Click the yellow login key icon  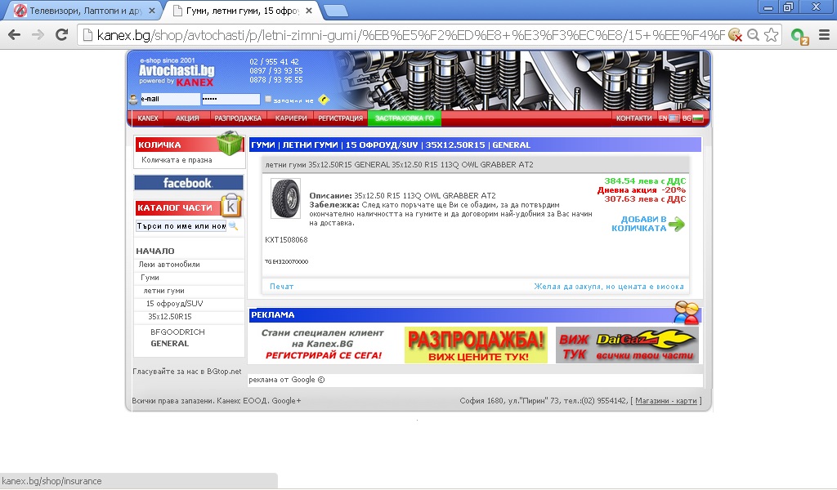(x=324, y=100)
